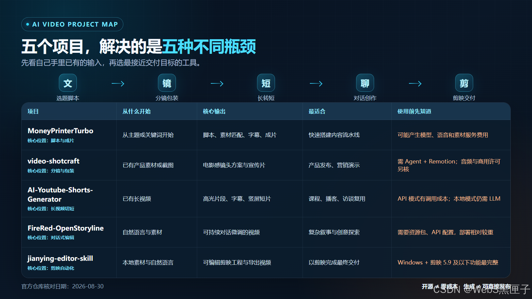
Task: Click the 选题脚本 step label
Action: [x=68, y=98]
